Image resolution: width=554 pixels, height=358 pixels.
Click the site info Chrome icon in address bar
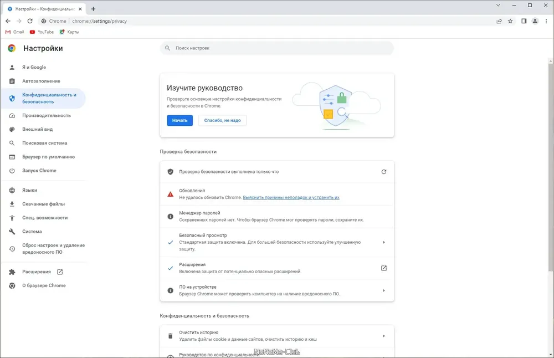[x=43, y=21]
